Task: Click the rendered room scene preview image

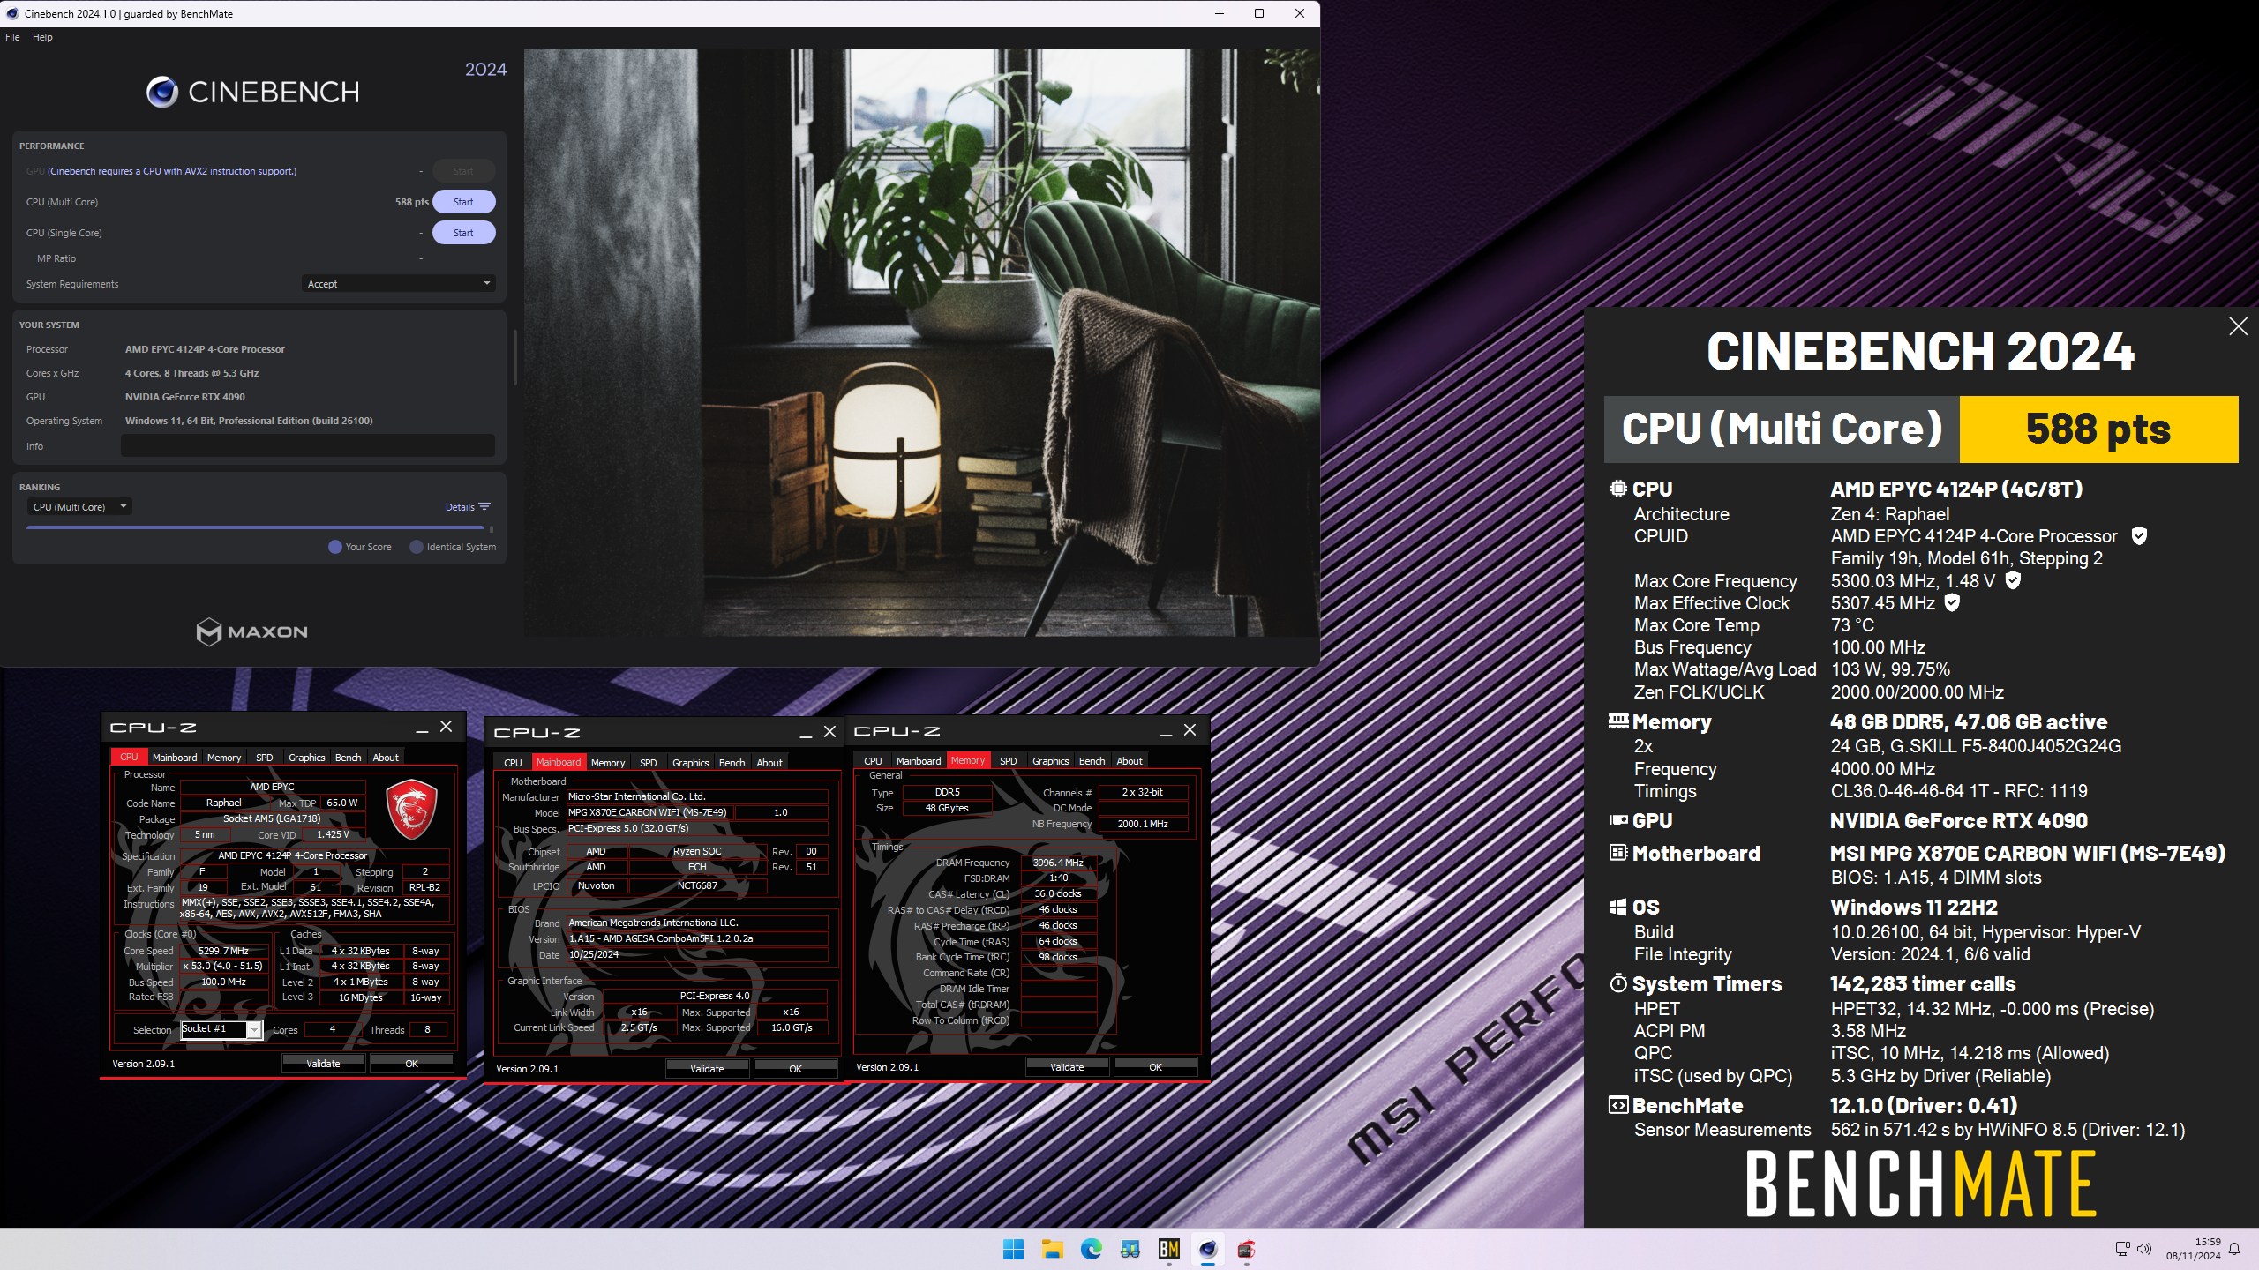Action: click(x=921, y=342)
